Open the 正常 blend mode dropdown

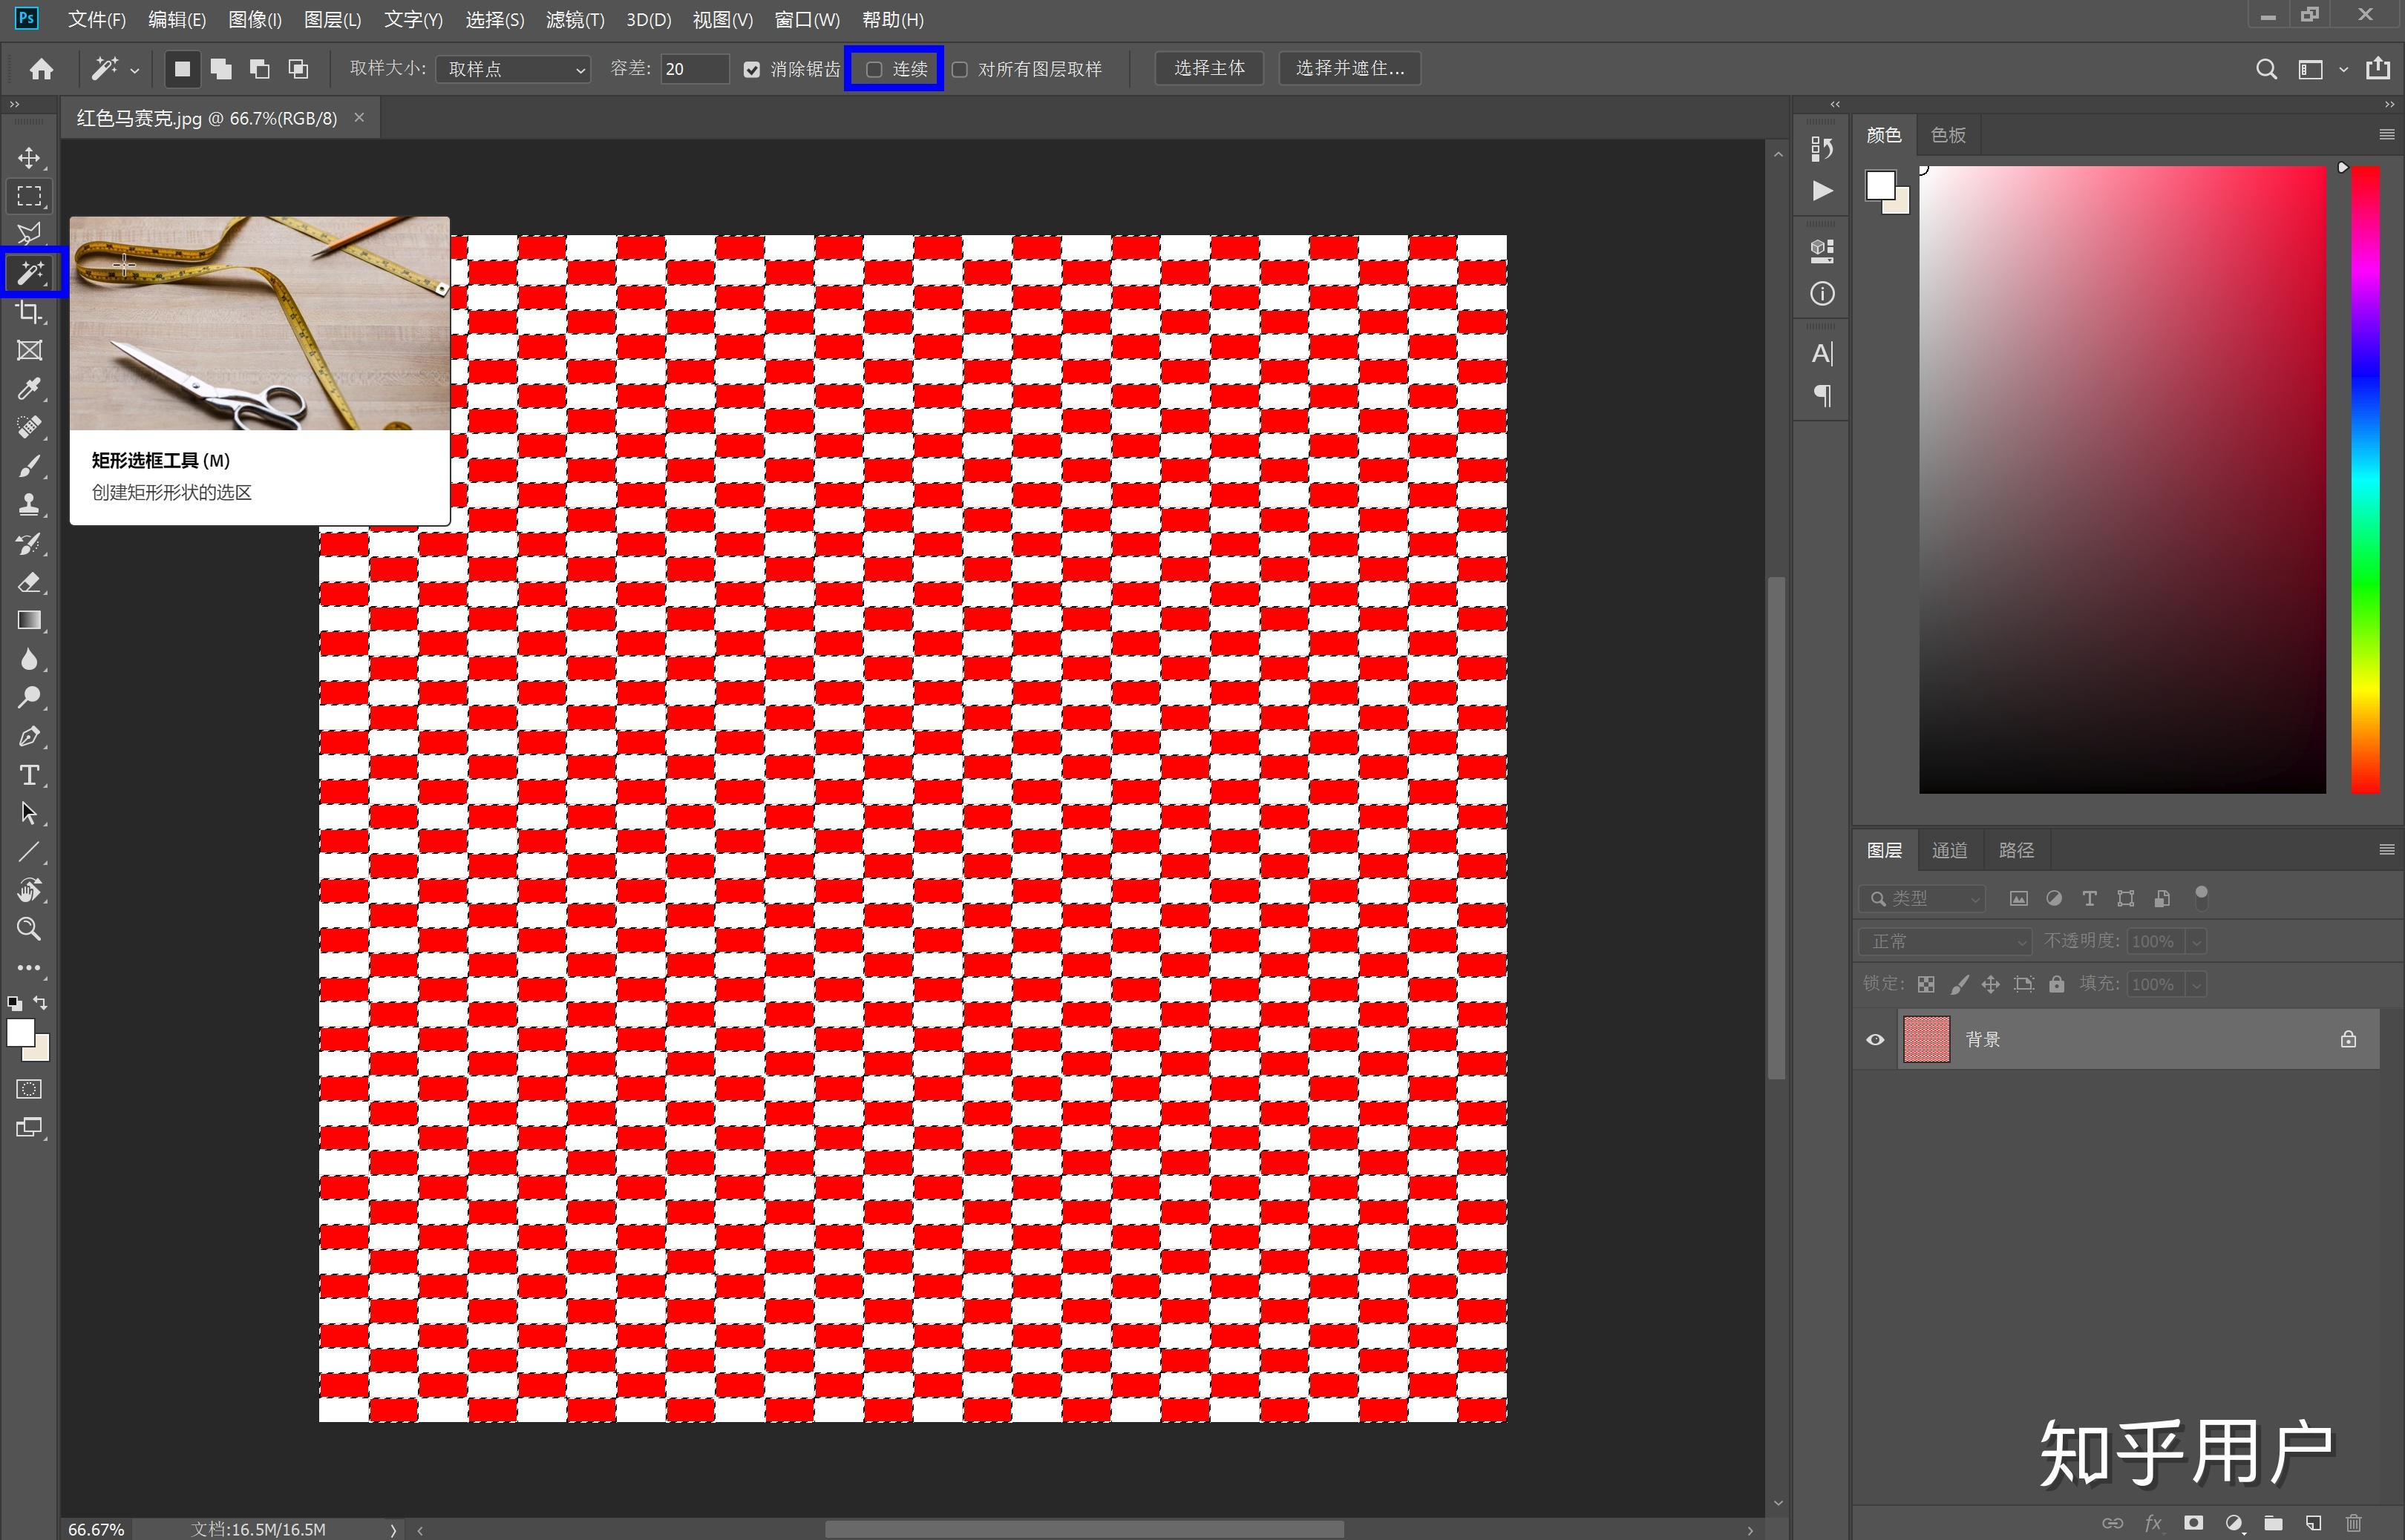pyautogui.click(x=1945, y=941)
